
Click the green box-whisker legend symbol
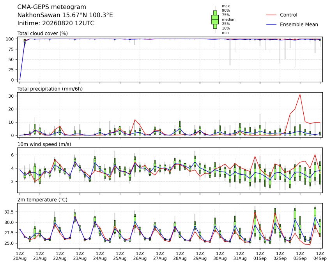pos(215,19)
